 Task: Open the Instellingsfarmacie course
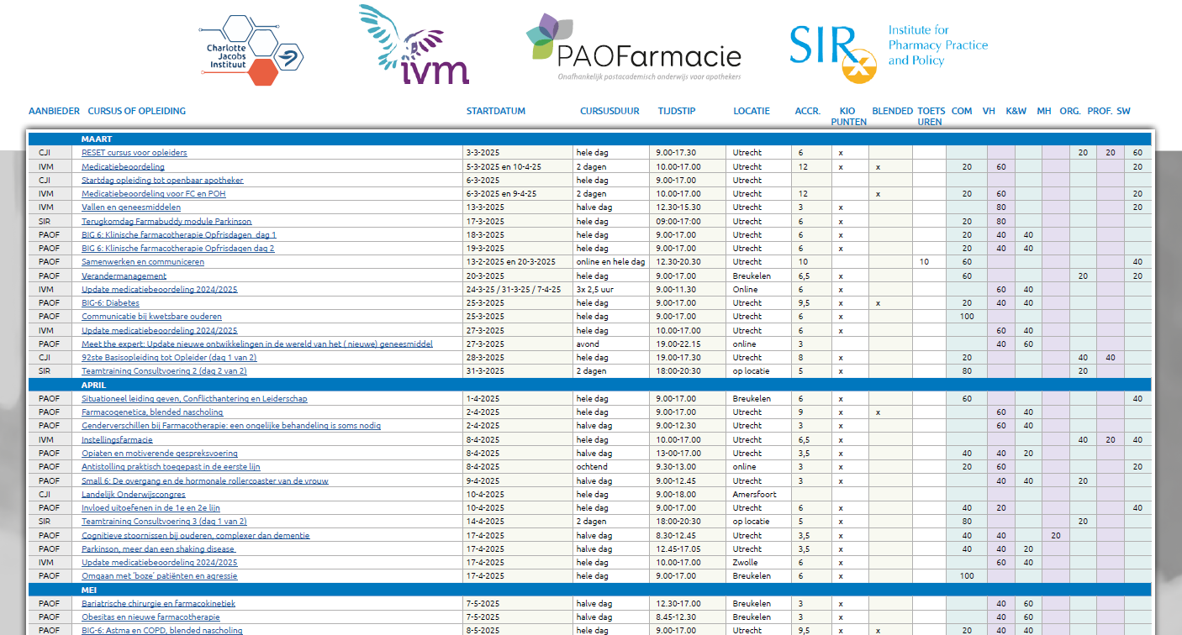coord(117,439)
